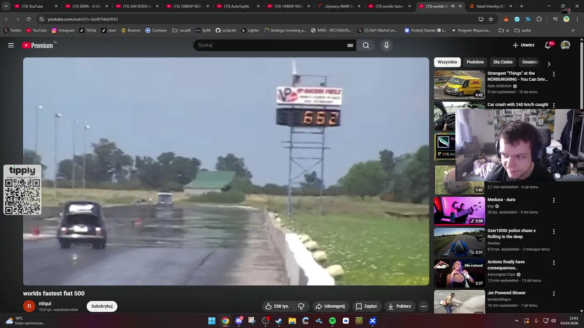Like the video showing 258 tys.
Image resolution: width=584 pixels, height=328 pixels.
tap(277, 306)
